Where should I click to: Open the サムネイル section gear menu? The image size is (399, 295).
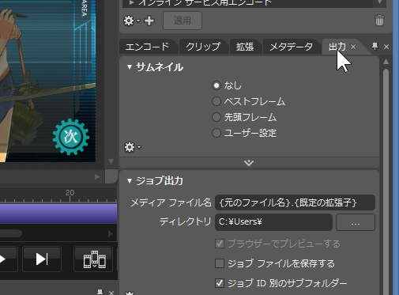tap(132, 147)
